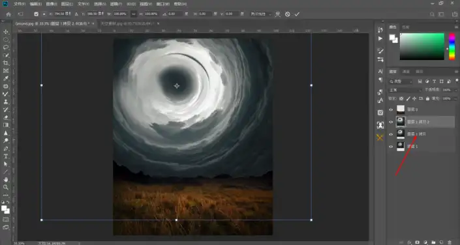Select the Path Selection tool
The width and height of the screenshot is (460, 245).
(x=6, y=164)
